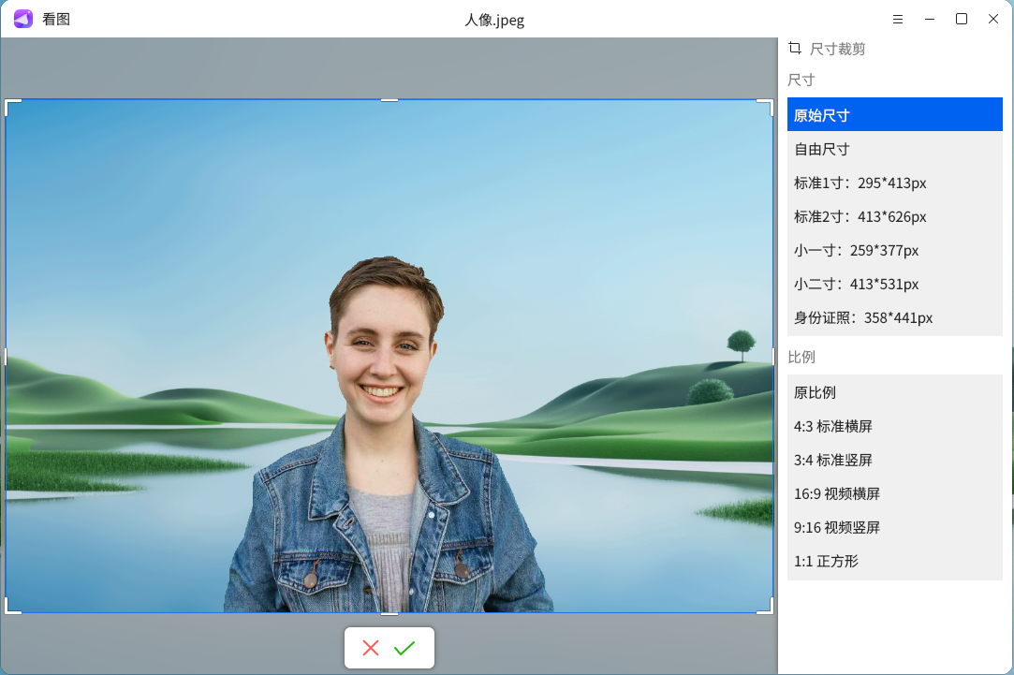Maximize the image viewer window
This screenshot has width=1014, height=675.
tap(962, 19)
